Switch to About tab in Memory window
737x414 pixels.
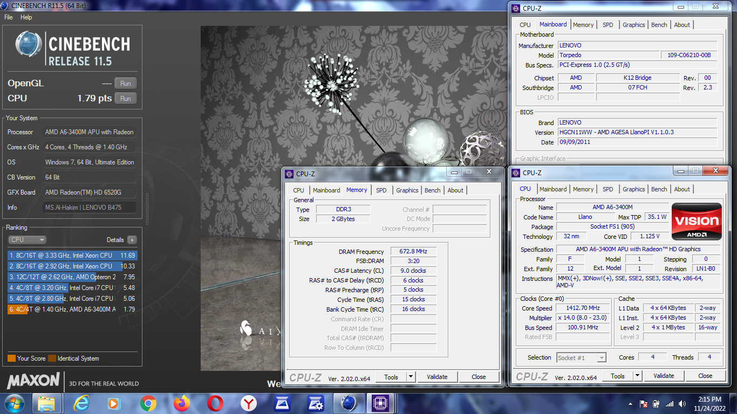(x=455, y=190)
